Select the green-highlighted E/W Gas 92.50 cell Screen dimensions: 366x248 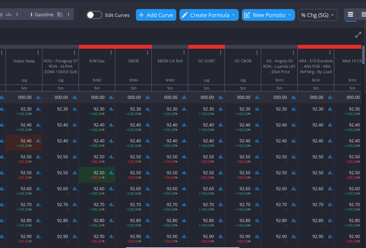(x=97, y=175)
